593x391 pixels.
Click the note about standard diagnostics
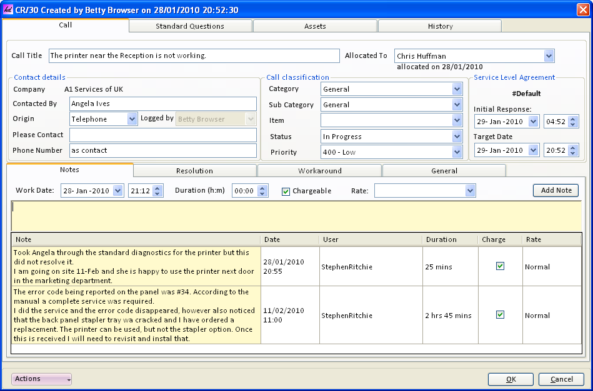[x=136, y=266]
